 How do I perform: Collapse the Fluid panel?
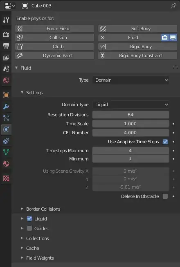pos(16,68)
